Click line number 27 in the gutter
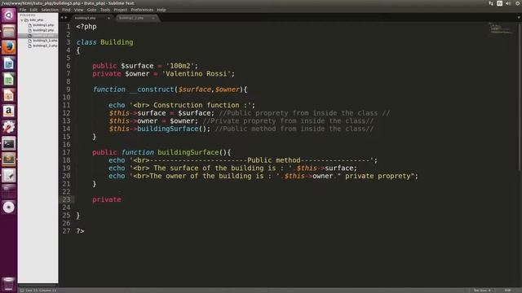 point(66,231)
